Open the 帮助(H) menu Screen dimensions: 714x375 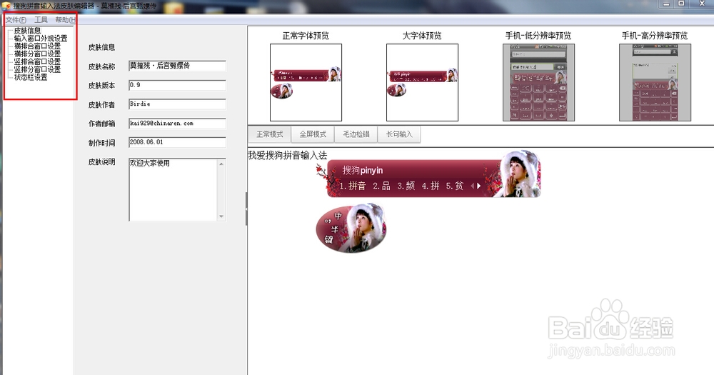(65, 19)
